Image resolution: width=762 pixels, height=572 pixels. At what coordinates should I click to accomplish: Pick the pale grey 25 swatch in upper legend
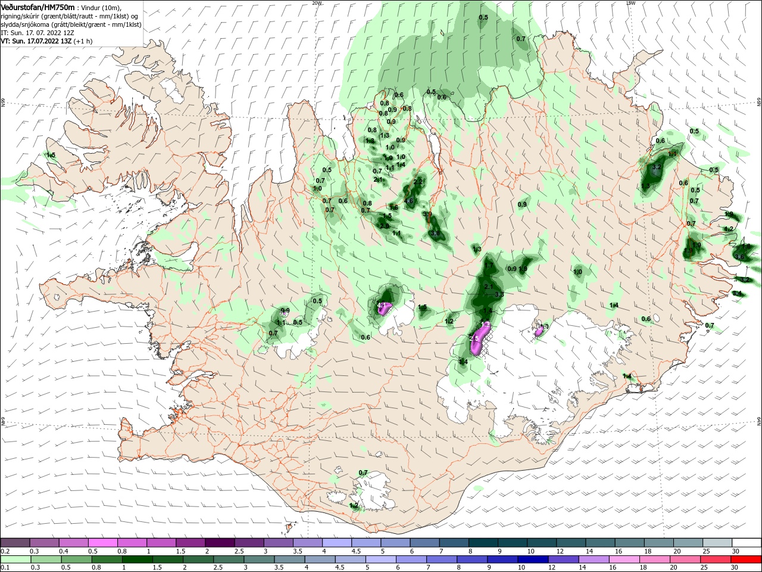coord(717,543)
